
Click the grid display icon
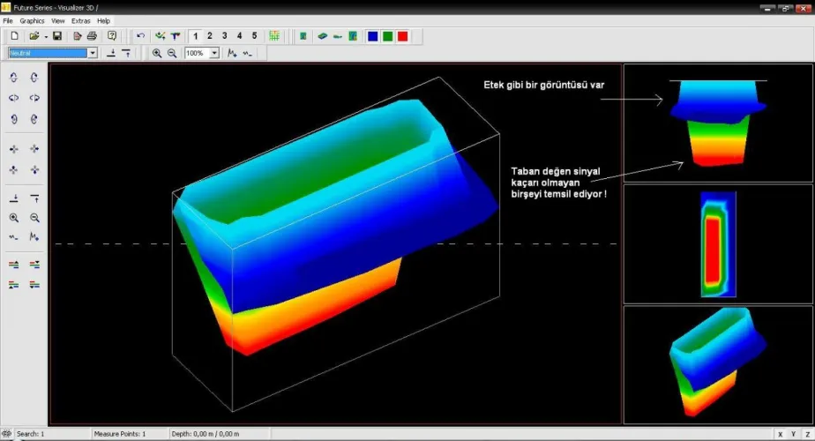coord(275,36)
